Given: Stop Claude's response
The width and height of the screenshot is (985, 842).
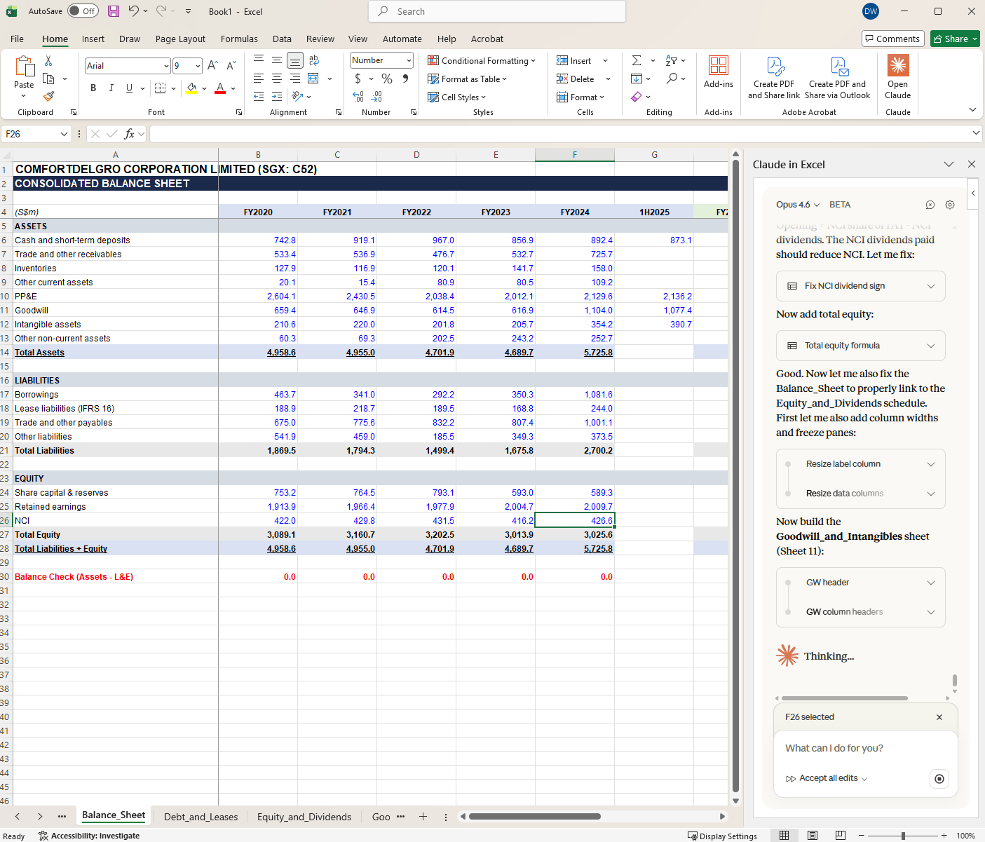Looking at the screenshot, I should pos(939,779).
